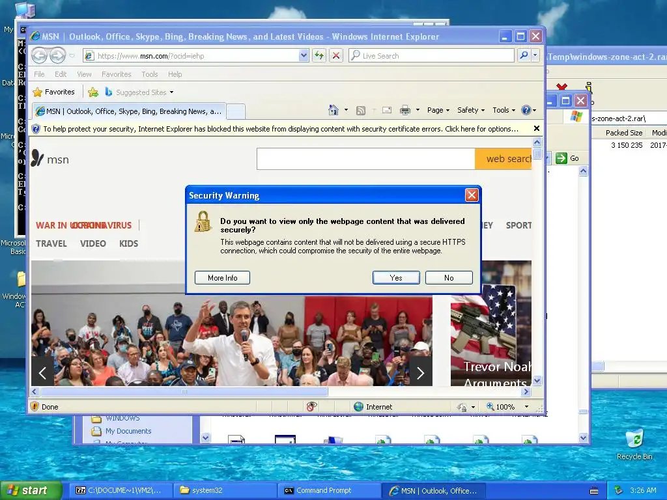Click the Print icon in command bar
This screenshot has width=667, height=500.
pyautogui.click(x=405, y=111)
